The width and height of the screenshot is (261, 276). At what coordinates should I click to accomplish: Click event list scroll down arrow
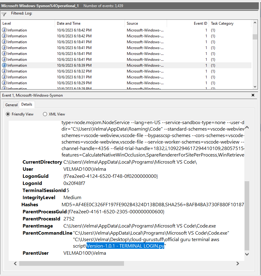click(x=255, y=86)
